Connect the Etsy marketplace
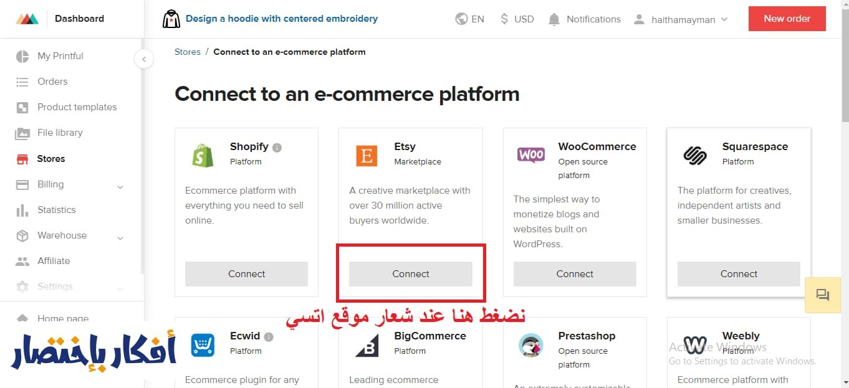 (411, 273)
